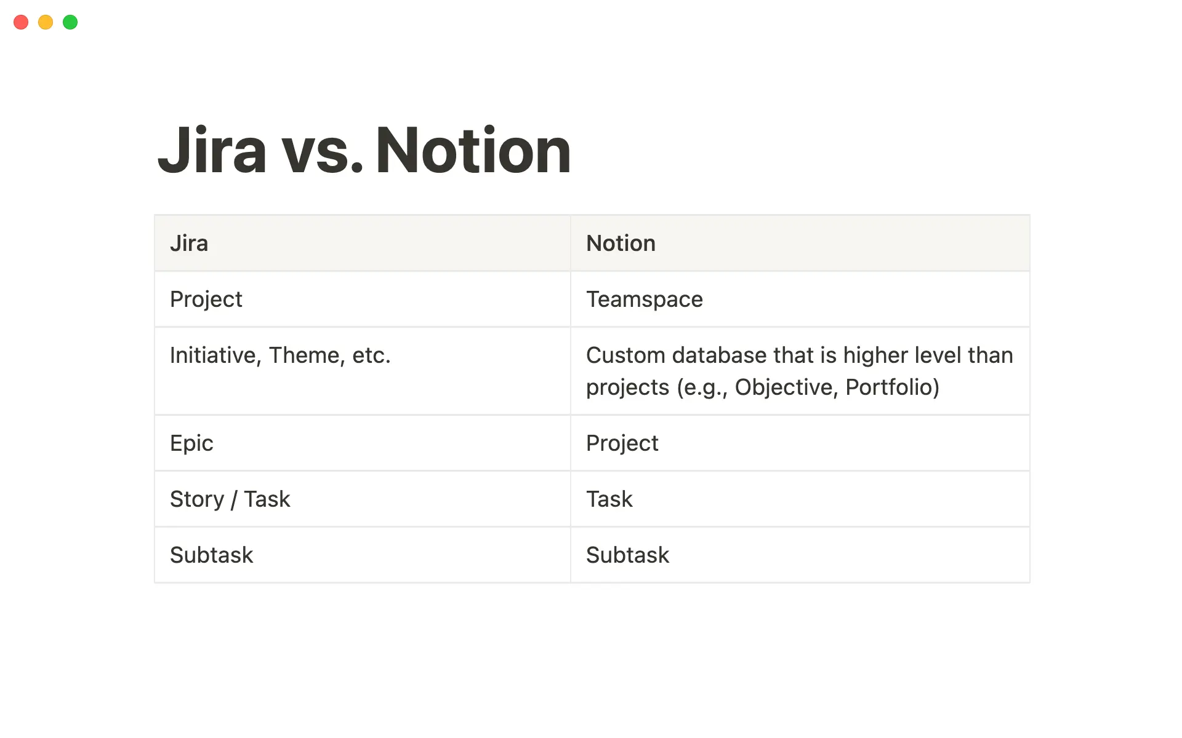Place cursor on the word "Objective"
1182x738 pixels.
tap(783, 387)
